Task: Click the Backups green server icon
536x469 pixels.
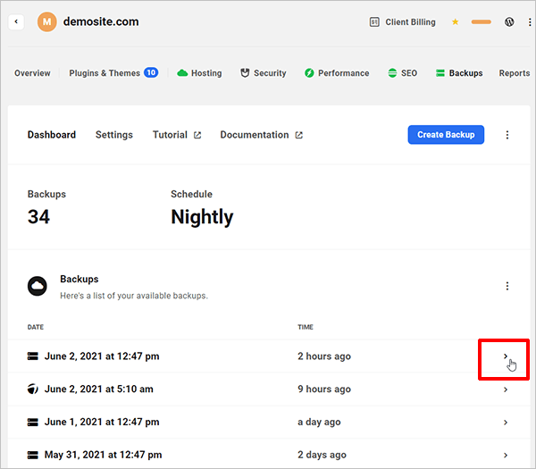Action: [440, 73]
